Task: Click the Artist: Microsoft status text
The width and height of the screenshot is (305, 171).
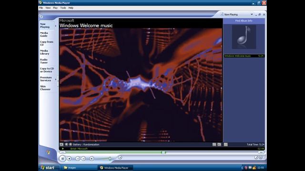Action: coord(79,149)
